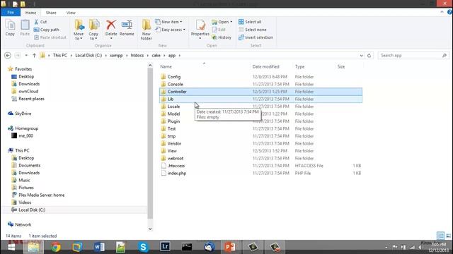Viewport: 453px width, 254px height.
Task: Click the History ribbon button
Action: [x=222, y=37]
